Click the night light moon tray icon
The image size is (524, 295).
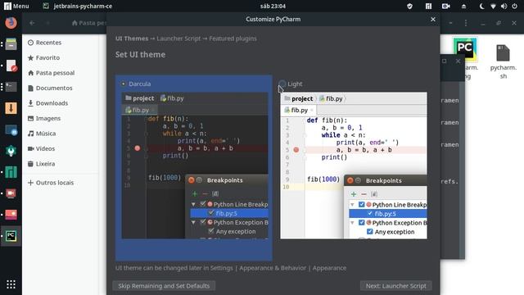click(x=481, y=6)
